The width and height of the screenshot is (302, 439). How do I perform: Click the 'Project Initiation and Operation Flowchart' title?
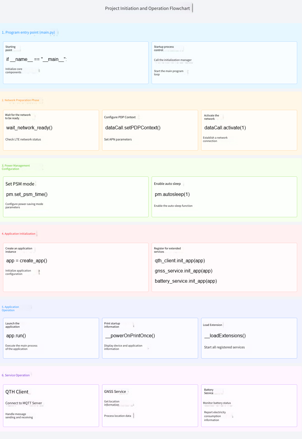[147, 8]
